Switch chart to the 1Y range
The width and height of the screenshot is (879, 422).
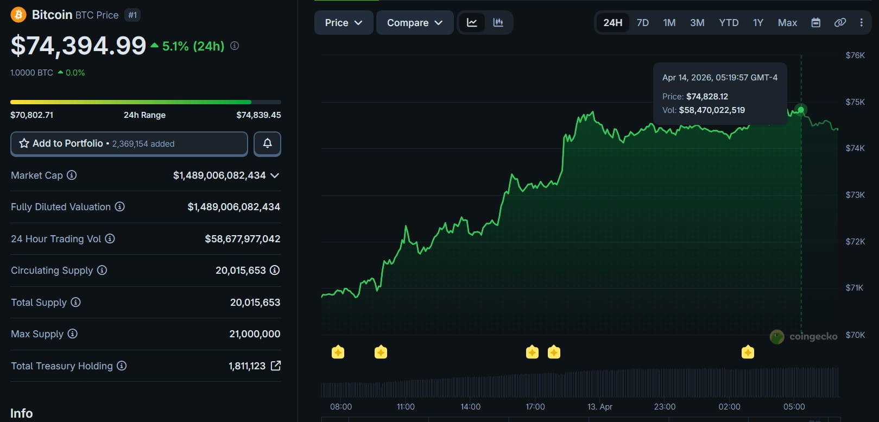[x=758, y=23]
